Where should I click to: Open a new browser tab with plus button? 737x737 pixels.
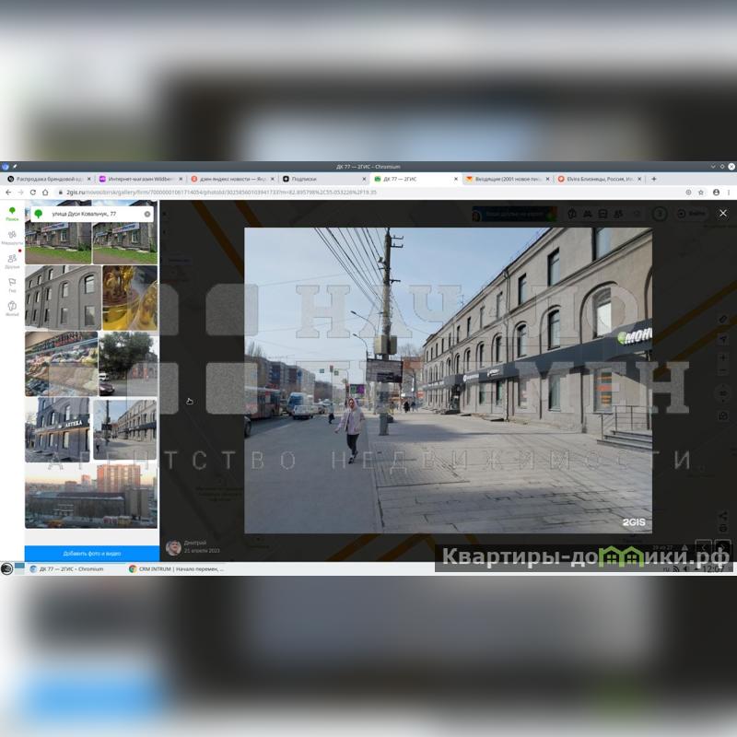coord(654,179)
